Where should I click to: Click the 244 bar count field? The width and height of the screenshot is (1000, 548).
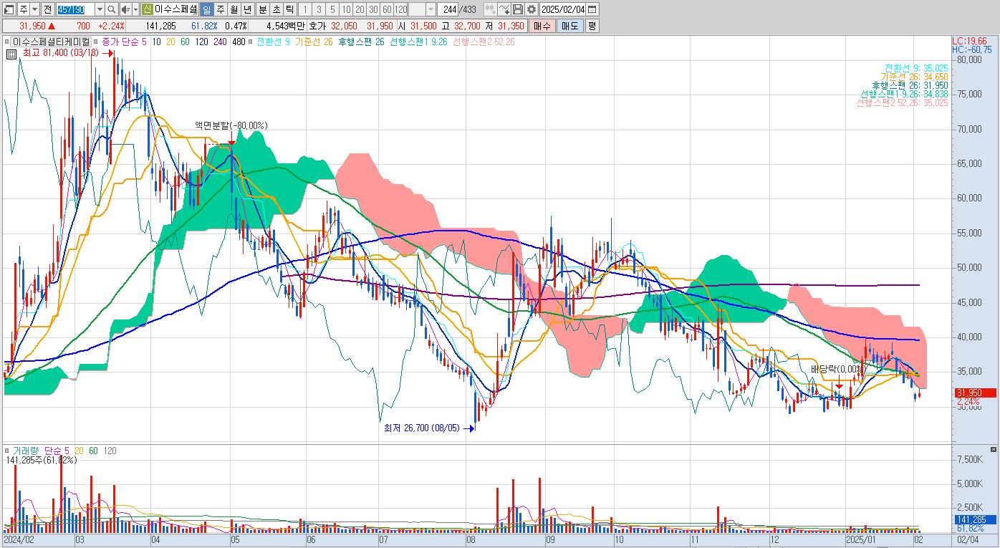tap(448, 9)
